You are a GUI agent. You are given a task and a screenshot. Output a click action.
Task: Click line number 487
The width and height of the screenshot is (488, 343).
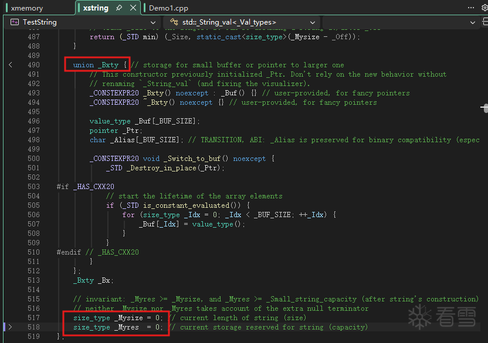33,37
